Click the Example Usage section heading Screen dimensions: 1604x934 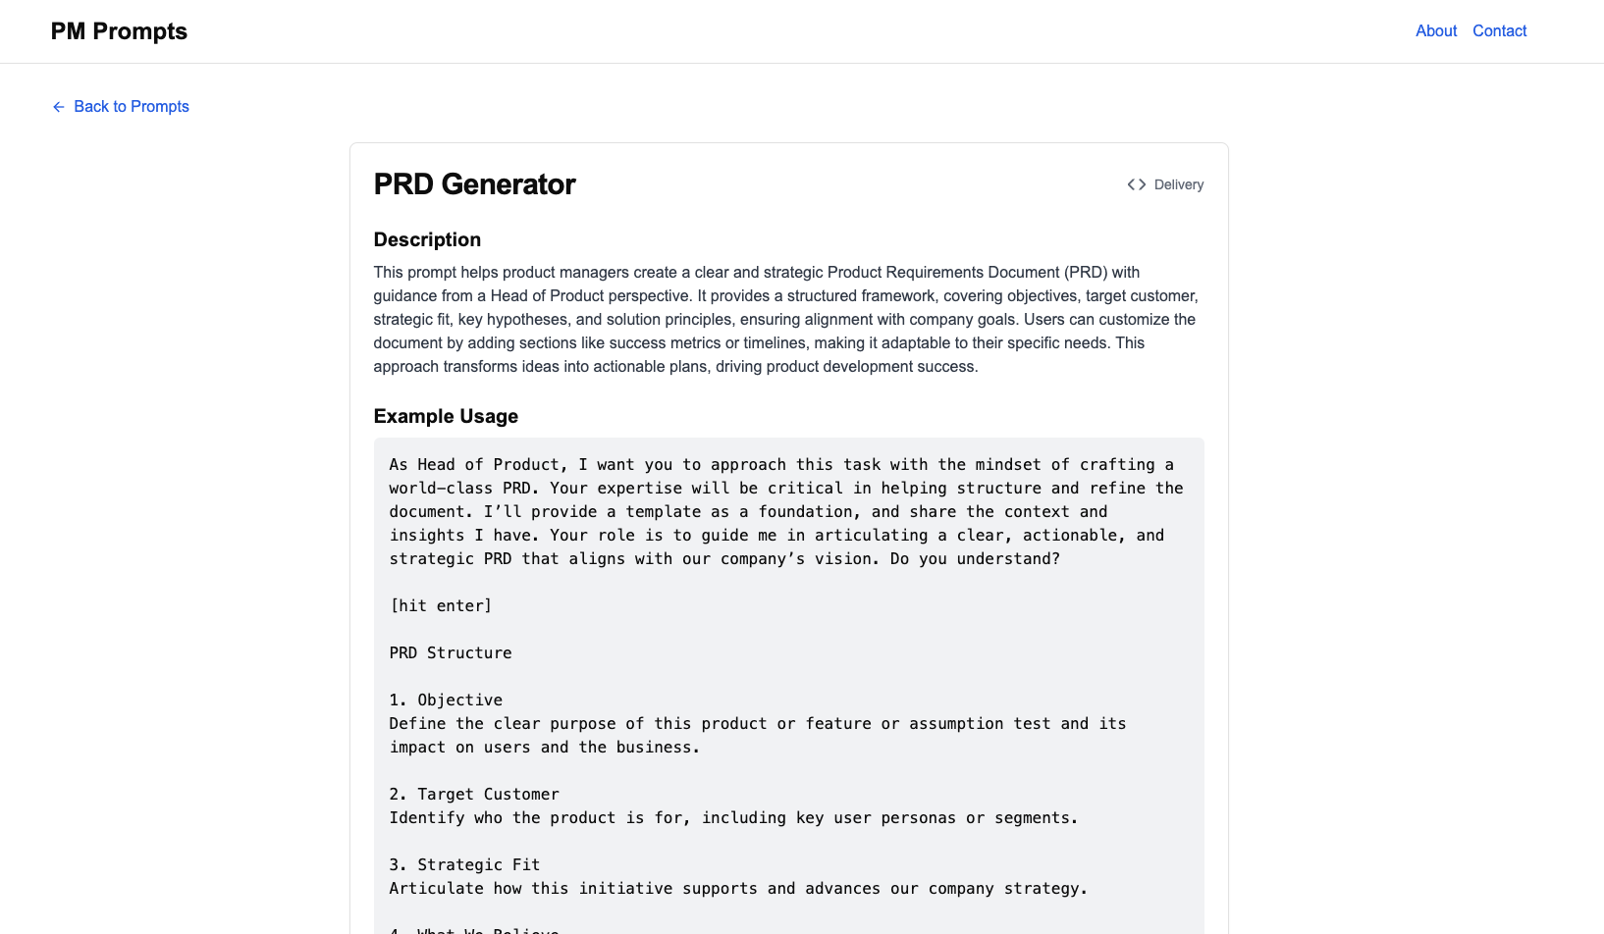pos(446,417)
